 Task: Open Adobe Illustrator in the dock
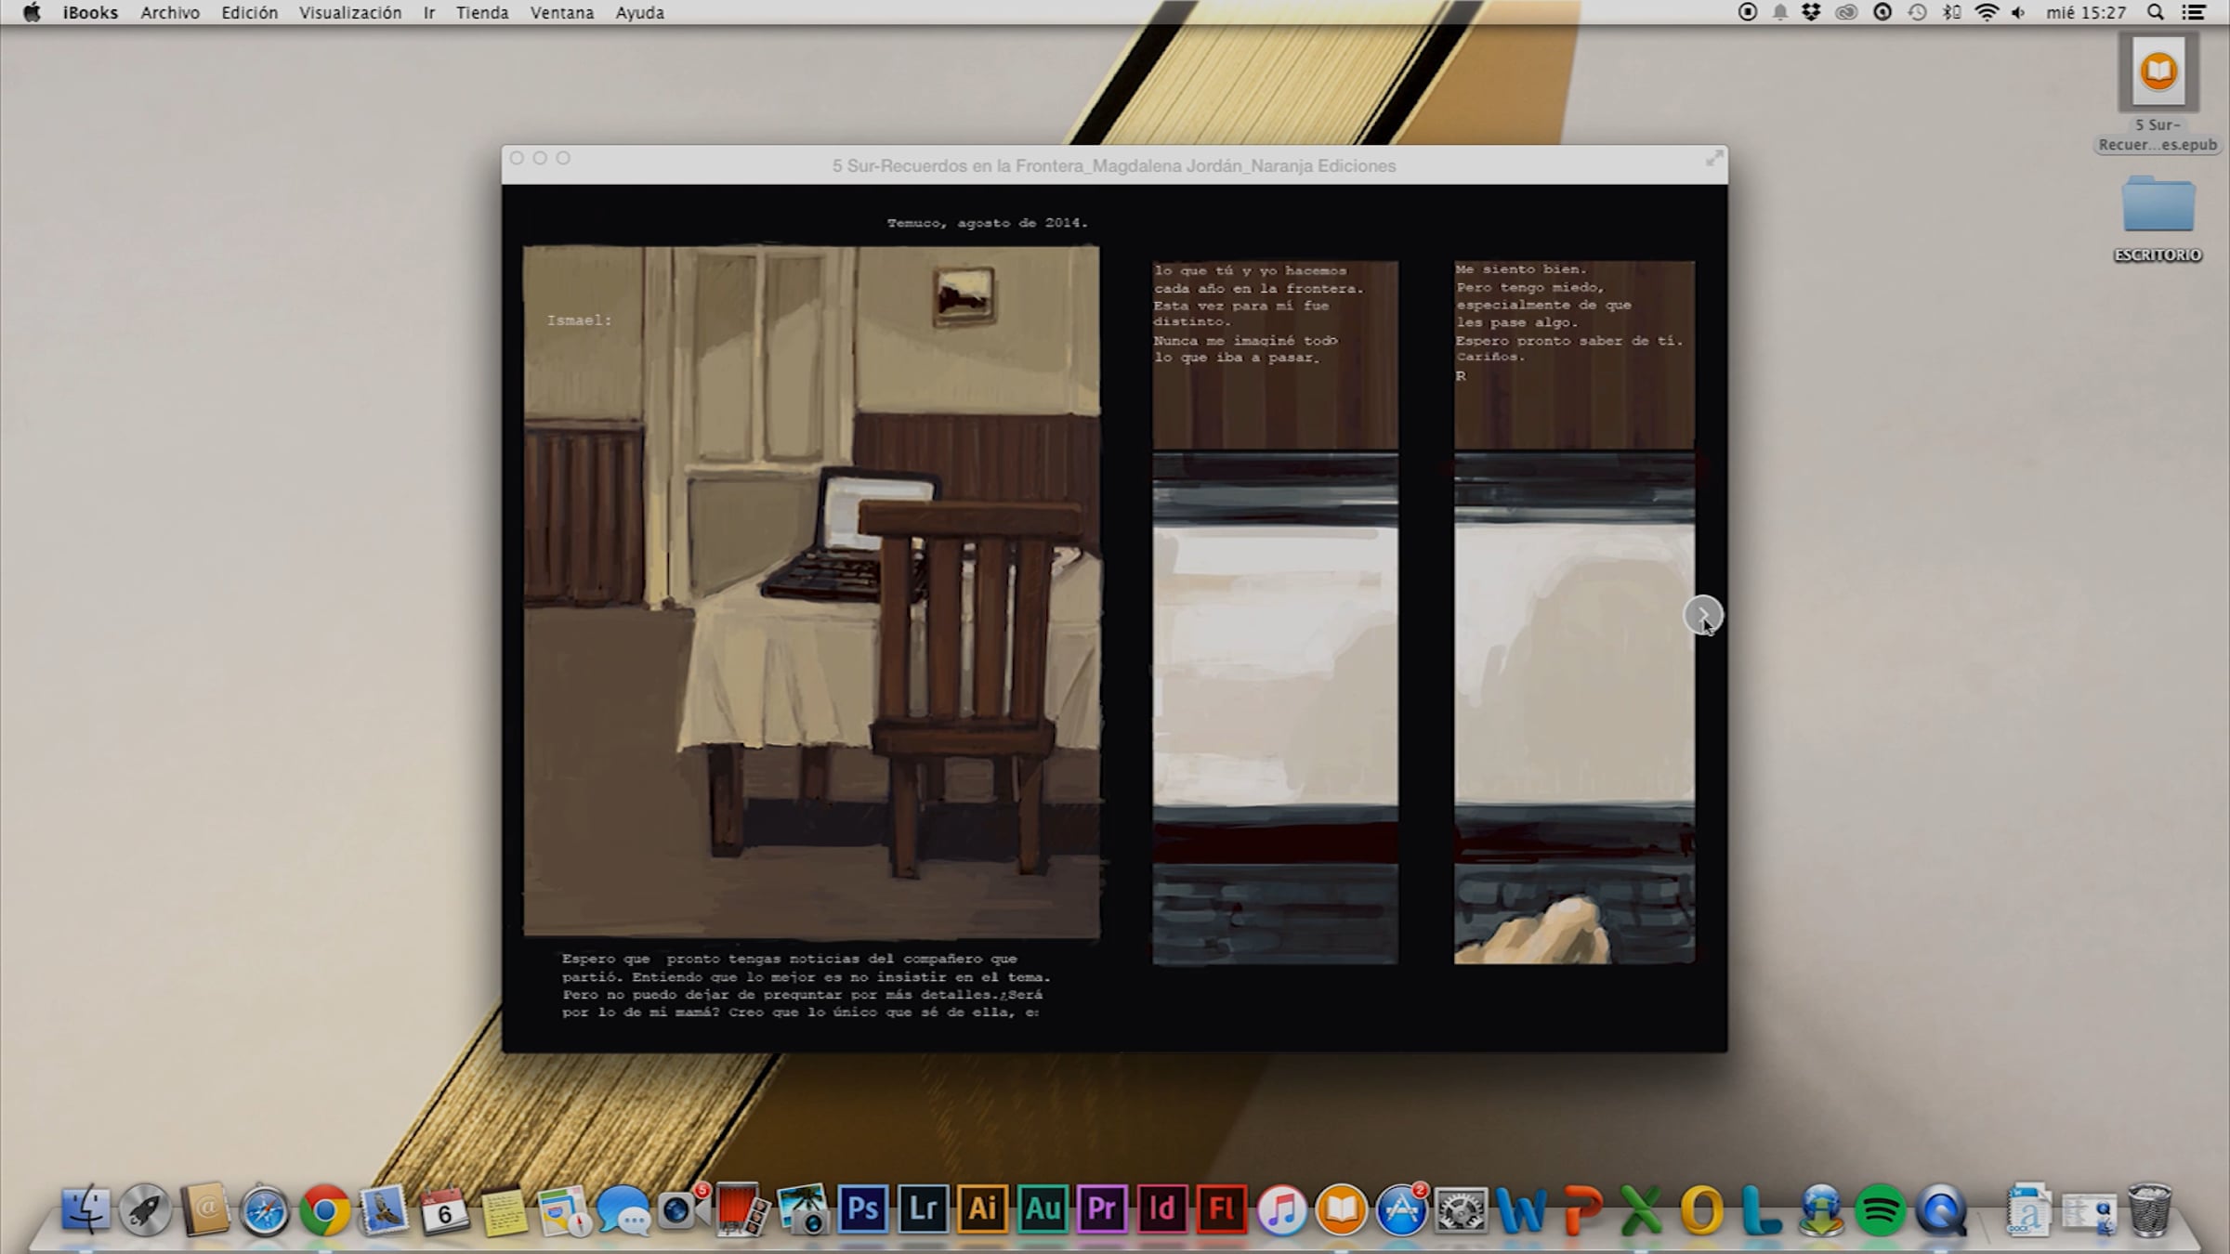982,1209
